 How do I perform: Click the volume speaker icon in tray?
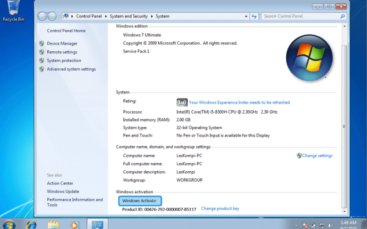(x=330, y=226)
